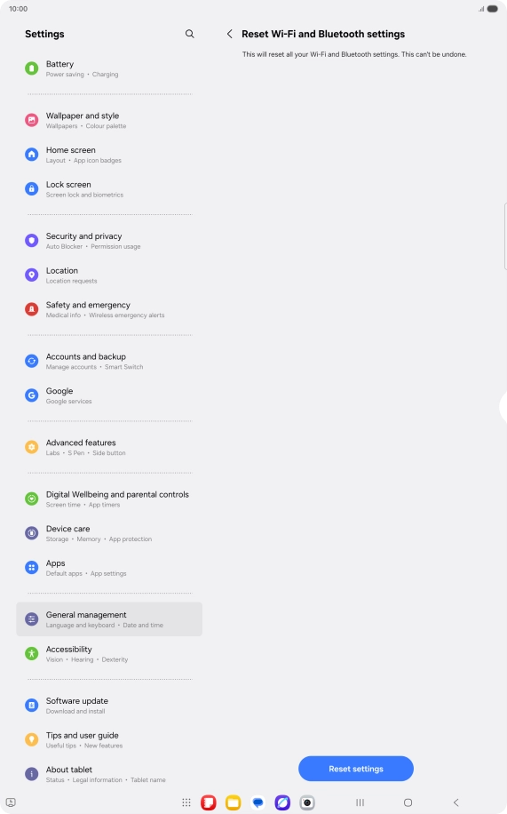507x814 pixels.
Task: Tap the search icon in Settings
Action: [x=189, y=34]
